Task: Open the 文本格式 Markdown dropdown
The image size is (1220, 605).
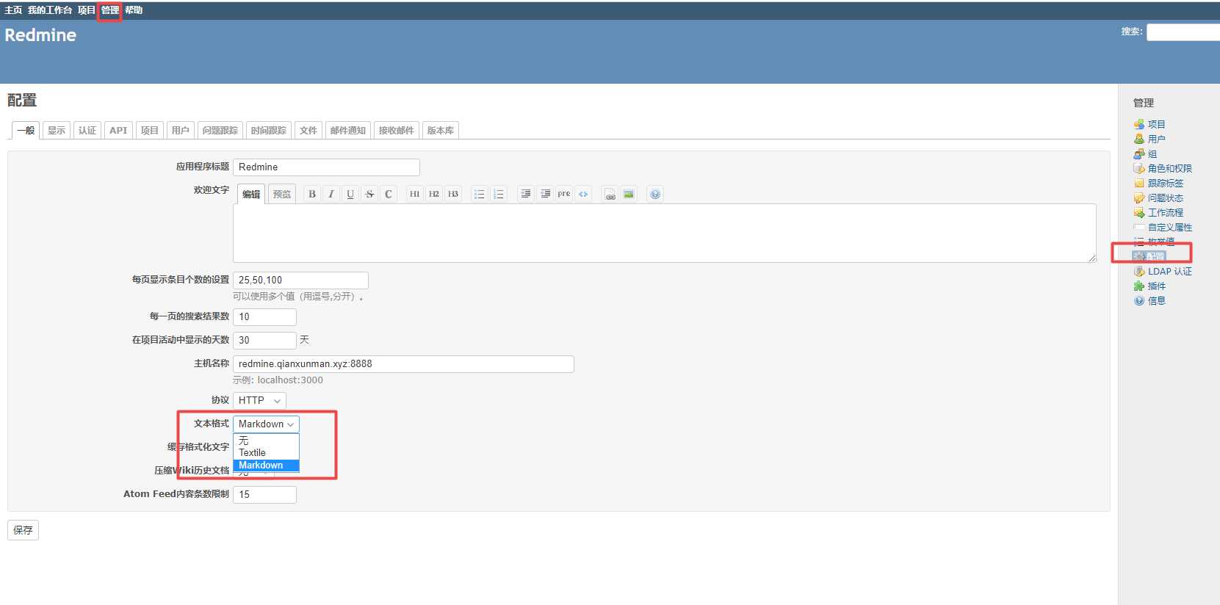Action: coord(266,424)
